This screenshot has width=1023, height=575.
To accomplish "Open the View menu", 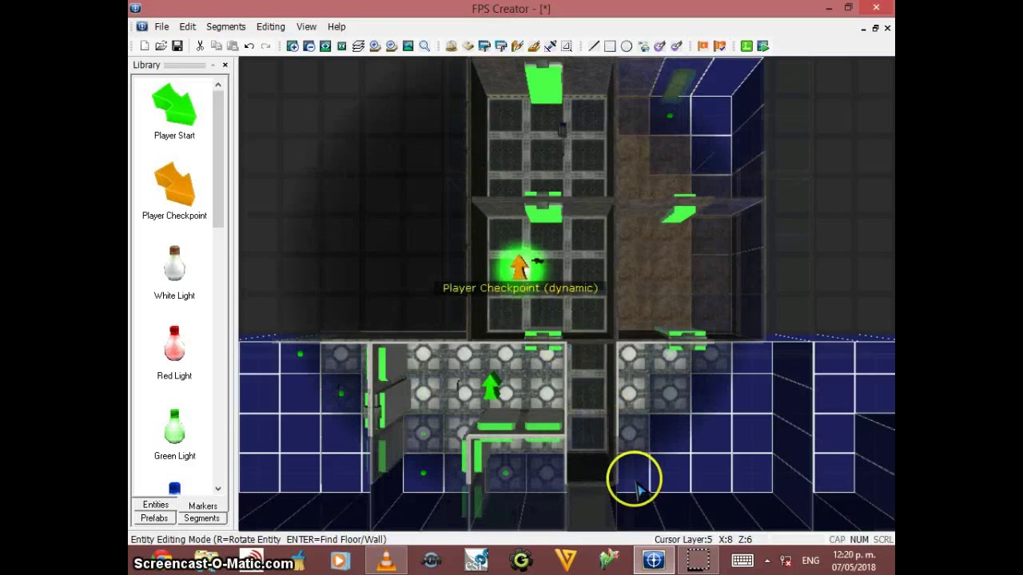I will [x=306, y=27].
